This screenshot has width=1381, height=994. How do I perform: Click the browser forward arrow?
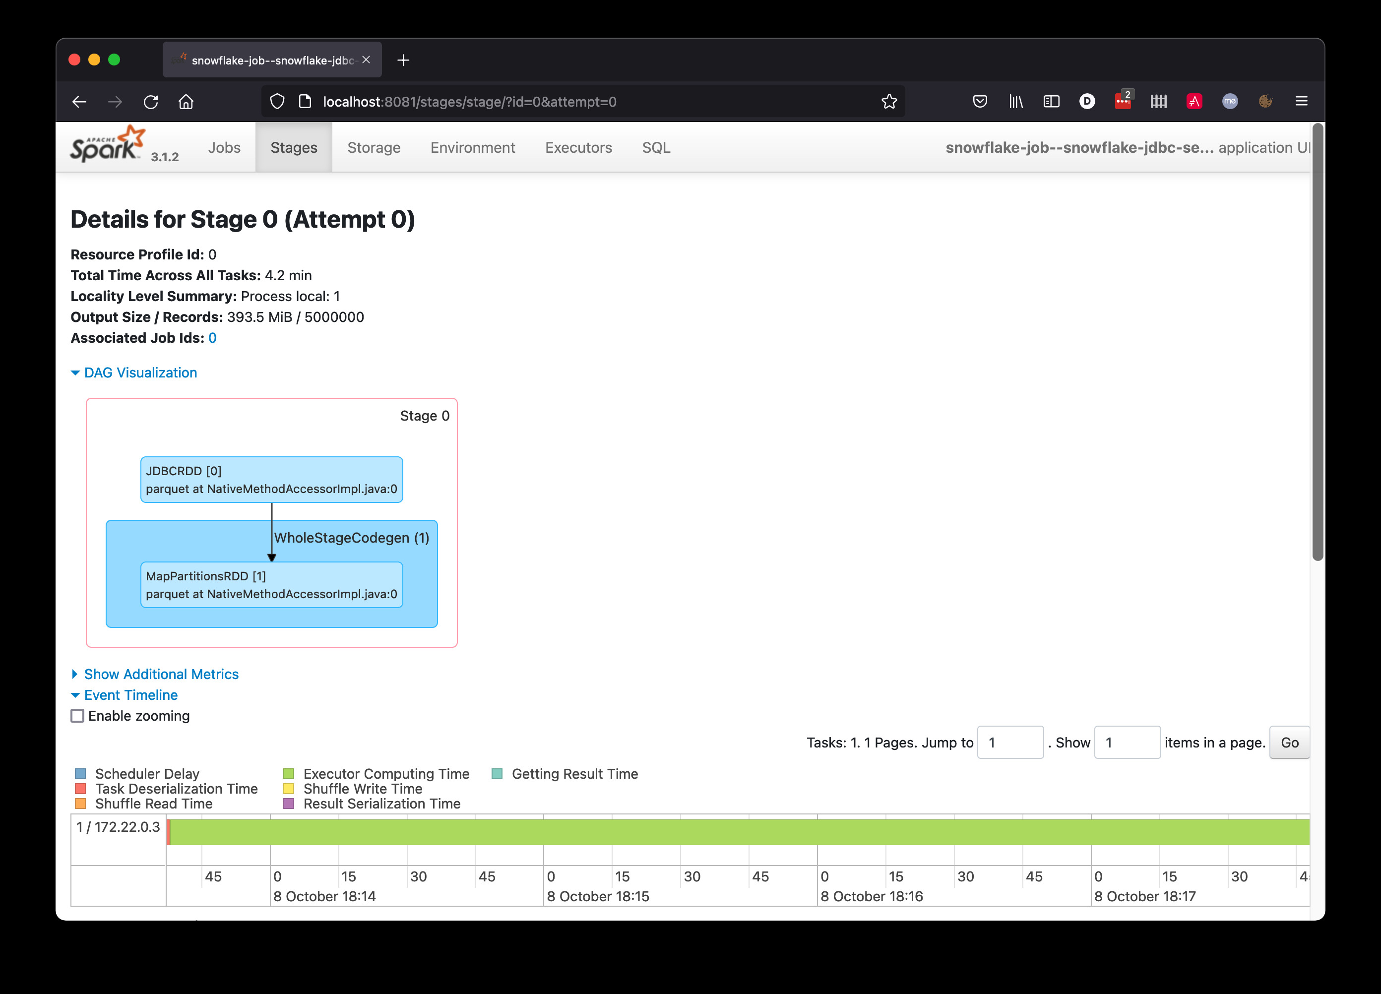(115, 102)
